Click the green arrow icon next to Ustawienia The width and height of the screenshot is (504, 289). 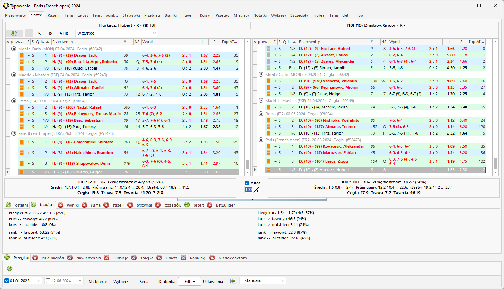233,281
